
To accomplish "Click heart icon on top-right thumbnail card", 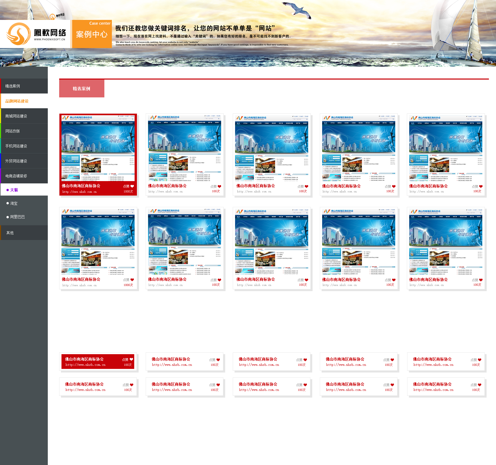I will [481, 187].
